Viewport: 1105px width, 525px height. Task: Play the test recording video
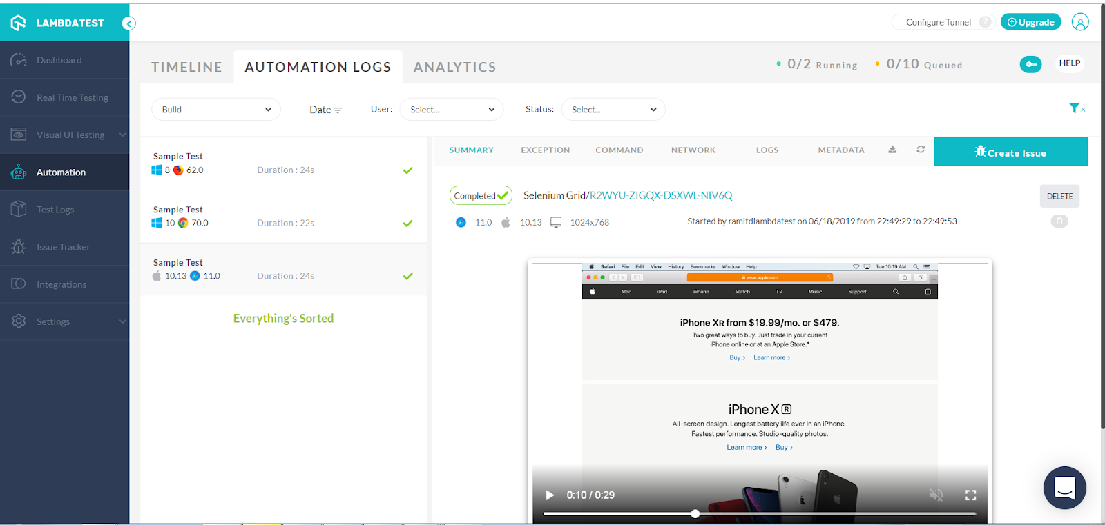point(550,495)
